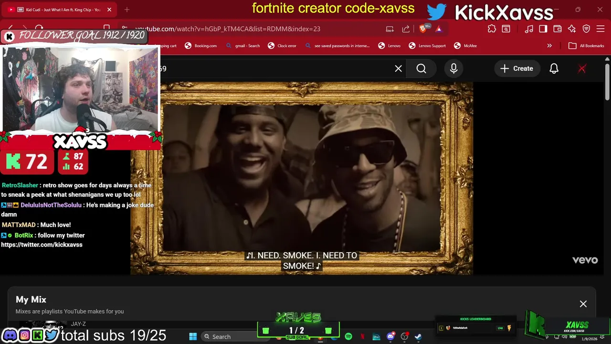
Task: Open Brave Rewards triangle icon
Action: tap(439, 29)
